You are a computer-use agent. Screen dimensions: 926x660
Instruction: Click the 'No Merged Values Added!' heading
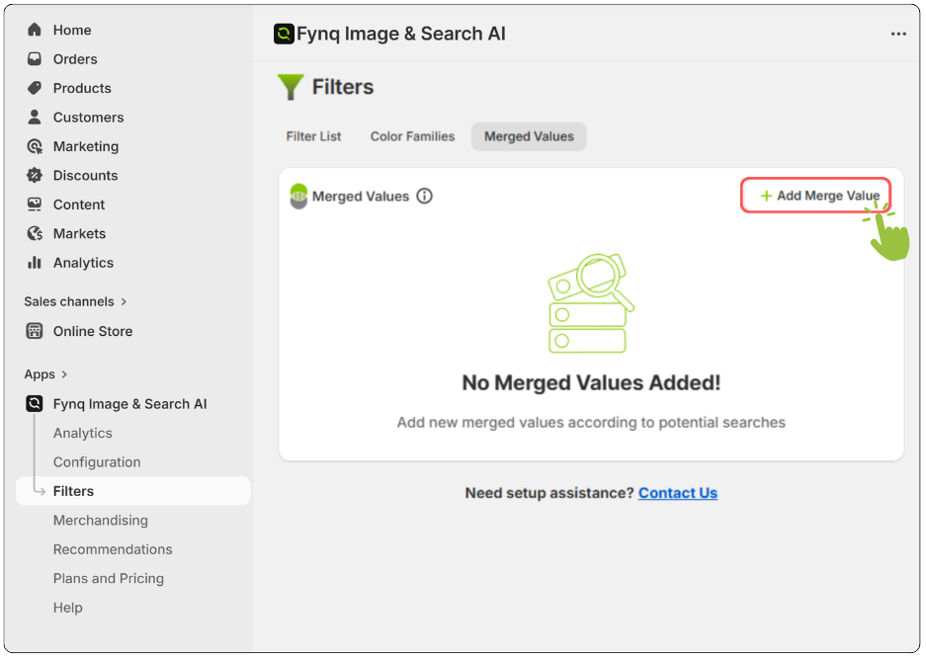point(591,382)
